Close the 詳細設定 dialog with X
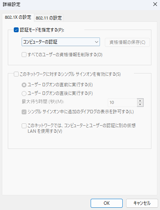This screenshot has width=160, height=210. click(155, 4)
